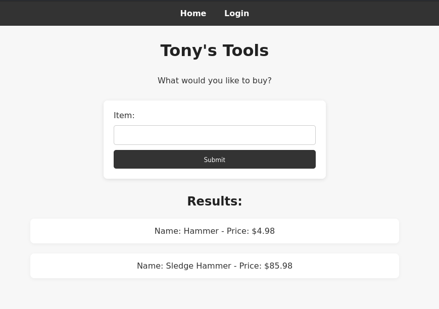Click the "Item:" form label
The width and height of the screenshot is (439, 309).
(124, 116)
